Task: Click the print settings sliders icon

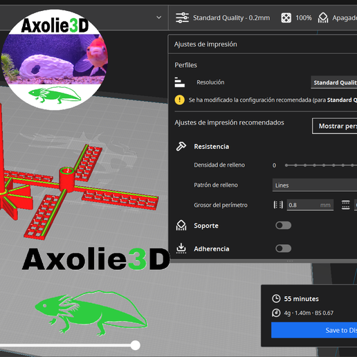Action: [x=182, y=18]
